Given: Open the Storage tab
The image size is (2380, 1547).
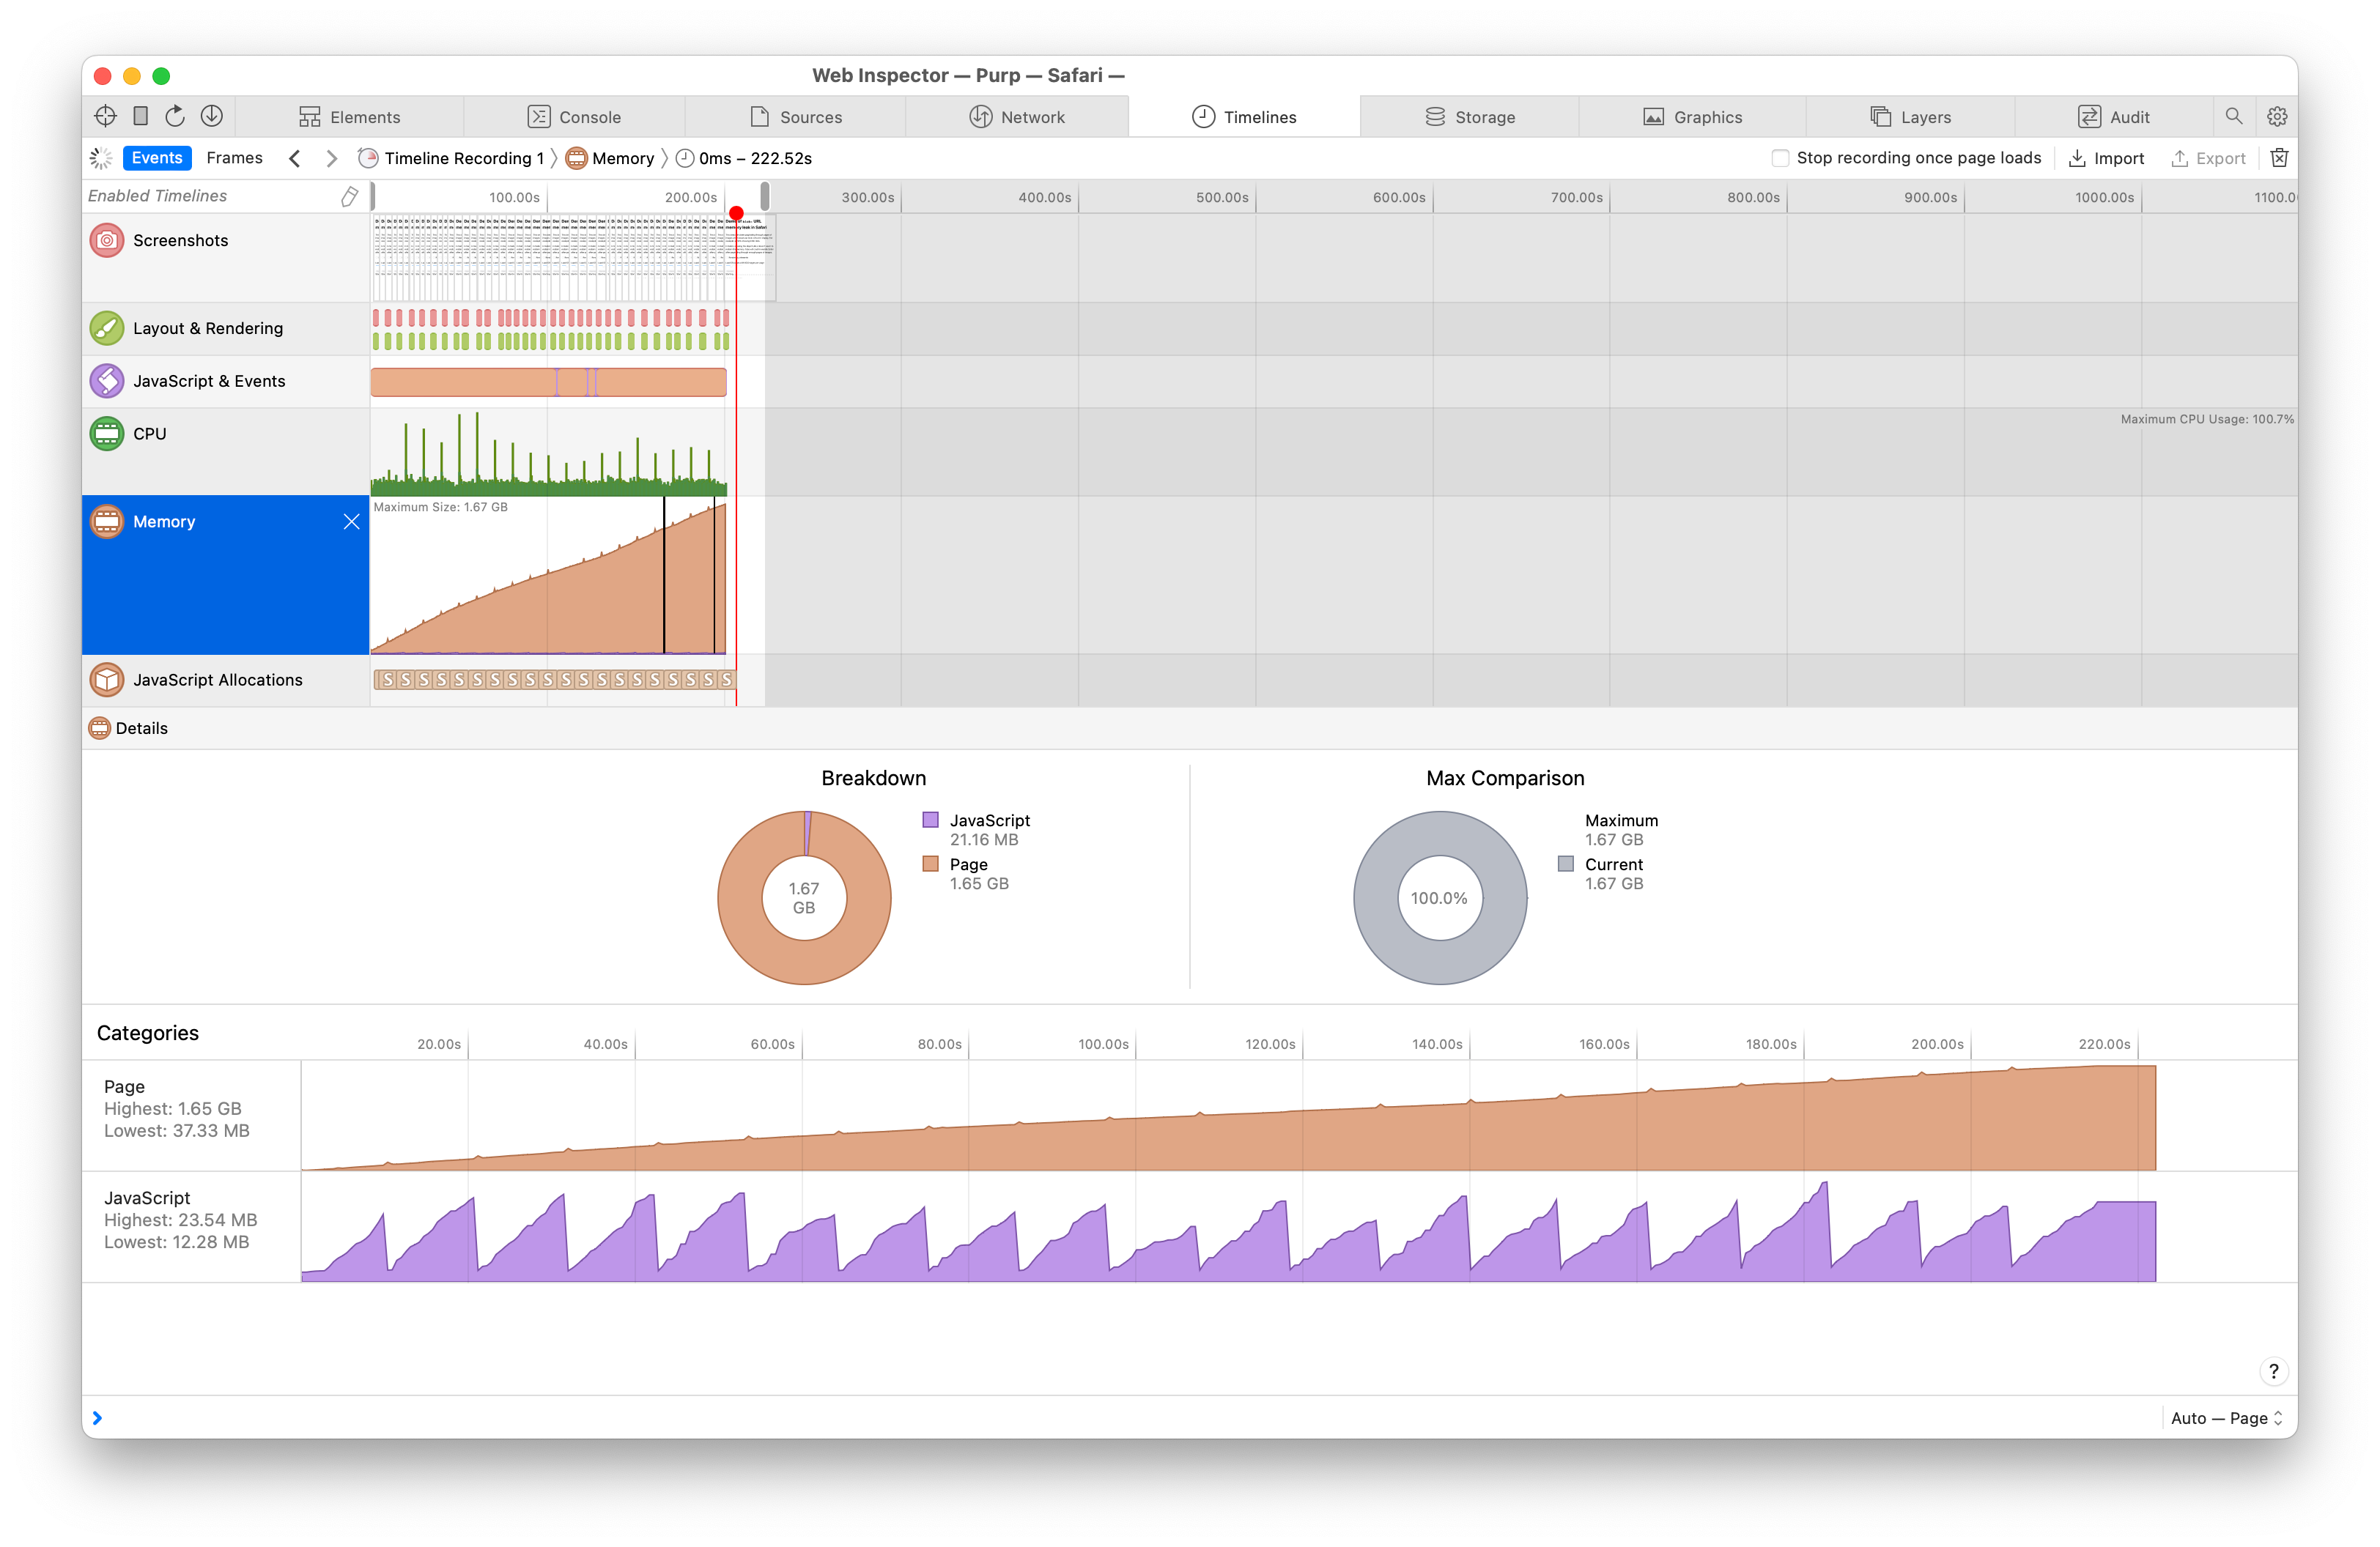Looking at the screenshot, I should [1469, 117].
